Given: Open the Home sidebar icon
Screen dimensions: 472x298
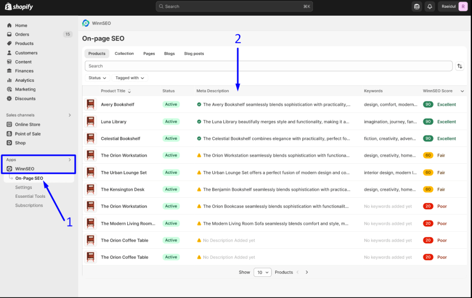Looking at the screenshot, I should (x=9, y=25).
